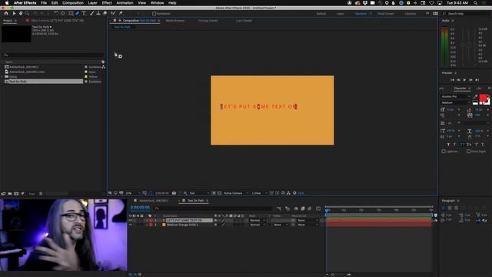Select the Puppet Pin tool
492x277 pixels.
point(121,14)
